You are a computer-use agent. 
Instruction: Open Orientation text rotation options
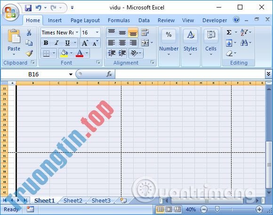click(x=136, y=53)
